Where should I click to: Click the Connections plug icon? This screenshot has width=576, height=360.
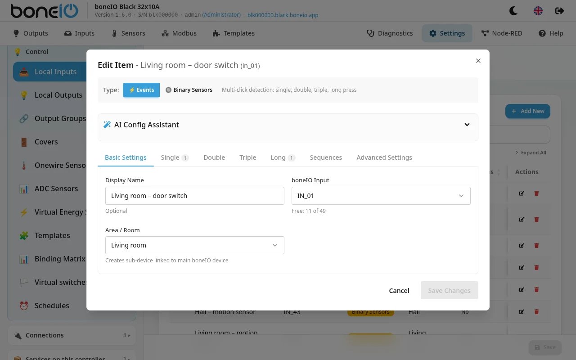point(18,335)
